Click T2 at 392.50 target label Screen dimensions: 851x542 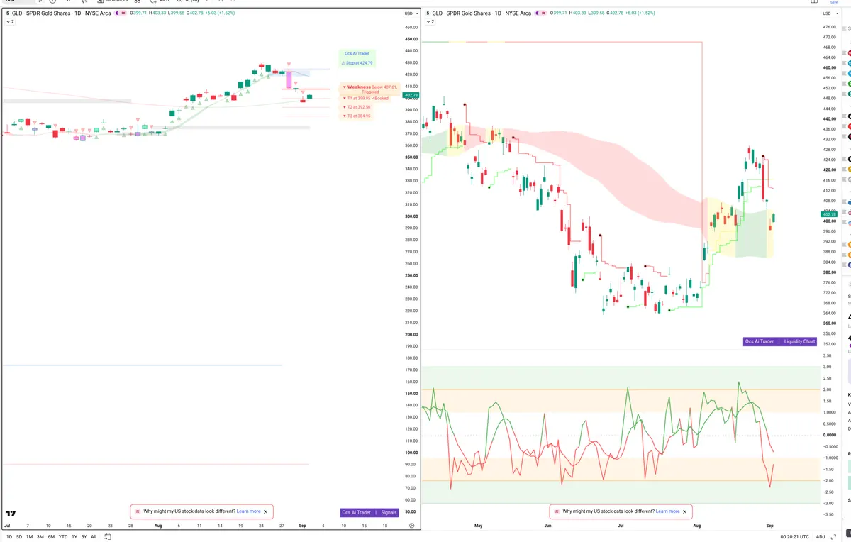pos(356,107)
